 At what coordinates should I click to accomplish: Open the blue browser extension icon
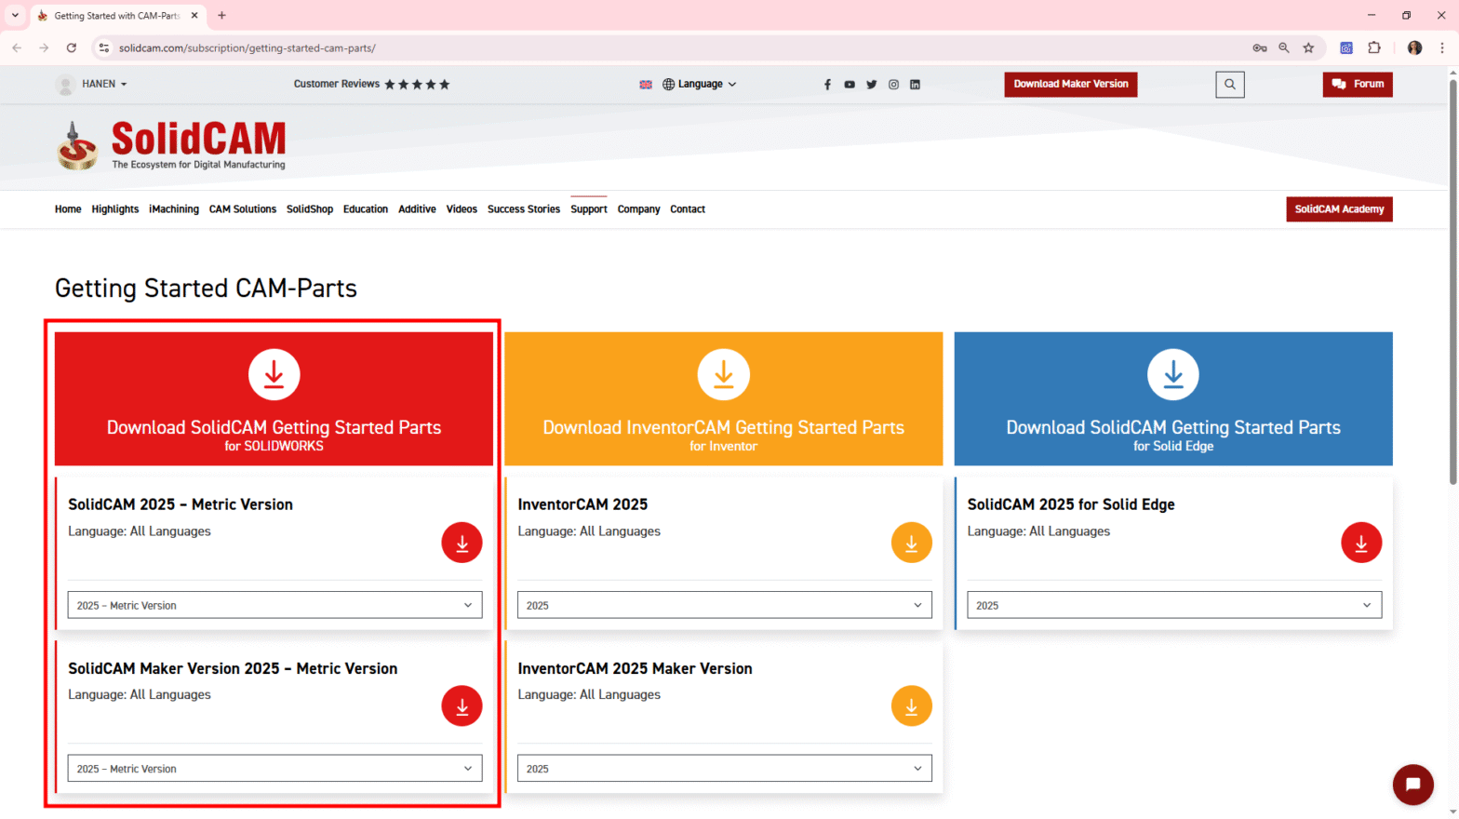tap(1346, 47)
